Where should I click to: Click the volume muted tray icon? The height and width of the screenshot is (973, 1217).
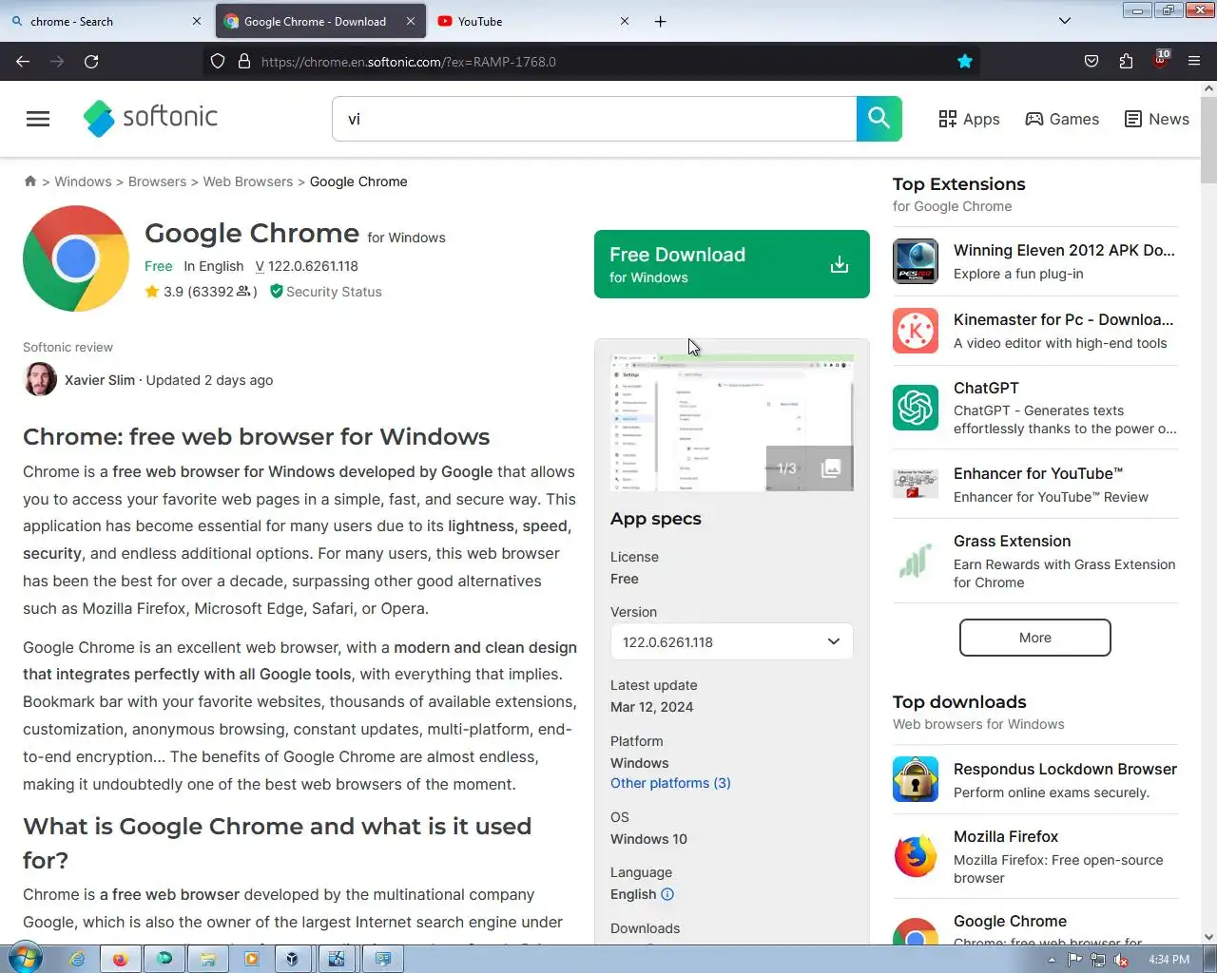point(1120,960)
